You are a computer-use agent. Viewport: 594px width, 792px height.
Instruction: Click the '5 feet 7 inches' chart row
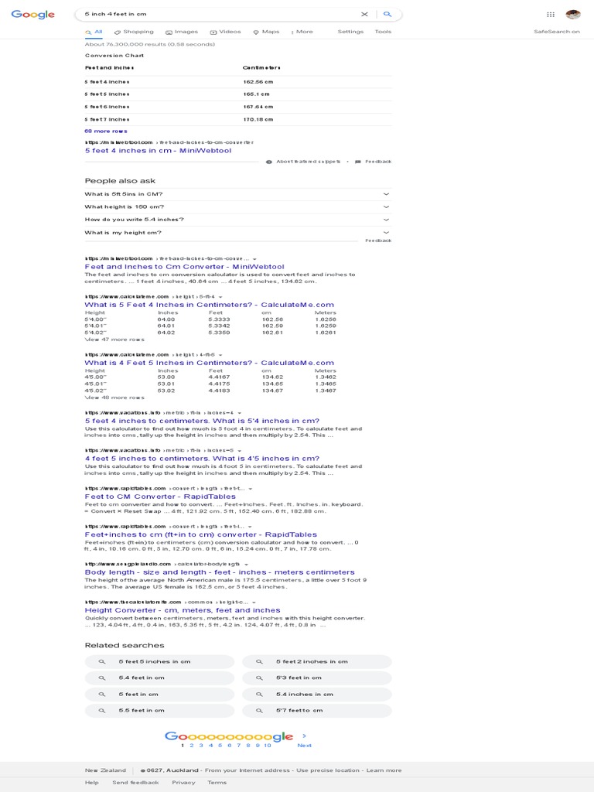[238, 120]
